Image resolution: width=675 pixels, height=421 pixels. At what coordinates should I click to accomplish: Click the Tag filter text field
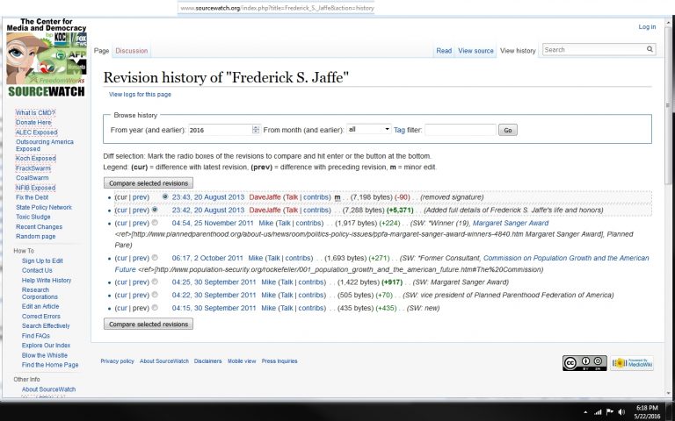[460, 130]
